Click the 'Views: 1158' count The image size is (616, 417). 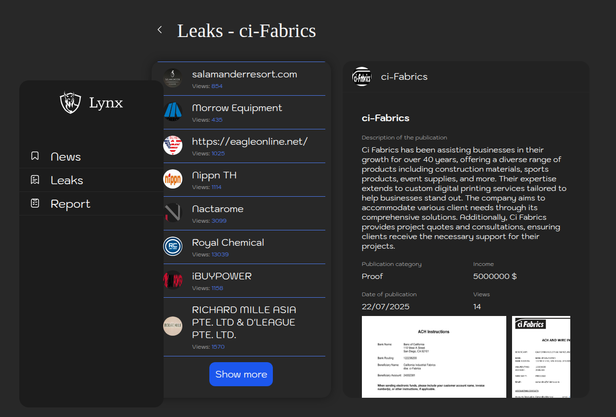[207, 288]
